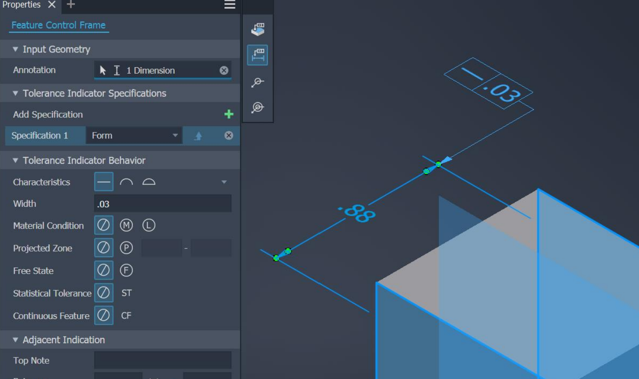
Task: Close the Properties panel tab
Action: pyautogui.click(x=52, y=5)
